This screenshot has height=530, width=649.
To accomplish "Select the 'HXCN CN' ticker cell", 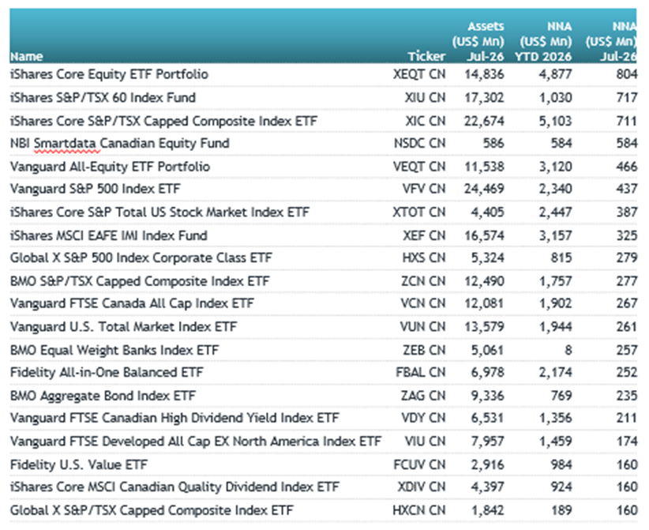I will pos(419,510).
